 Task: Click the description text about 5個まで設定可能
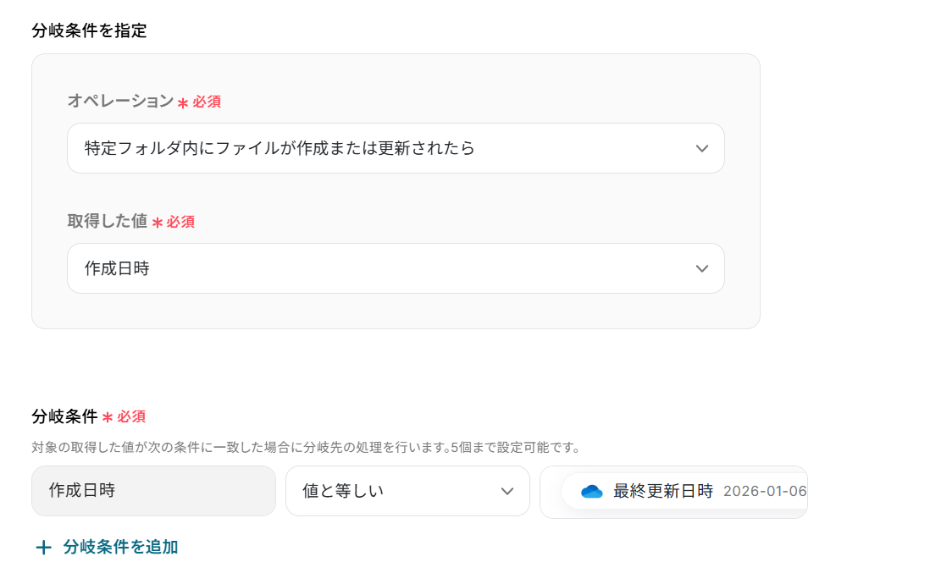pos(305,447)
